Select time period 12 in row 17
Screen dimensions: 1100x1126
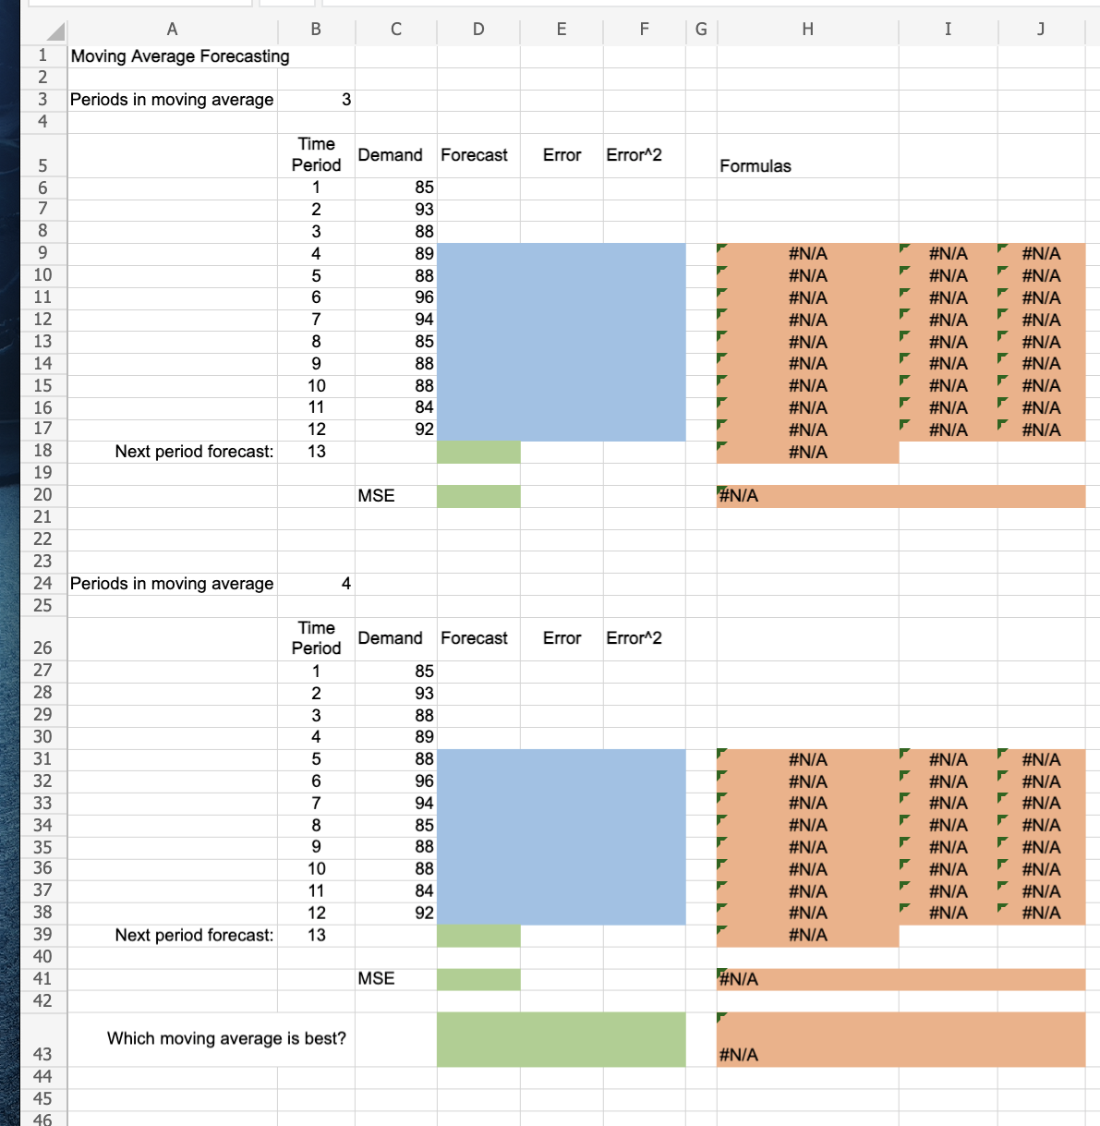point(316,430)
